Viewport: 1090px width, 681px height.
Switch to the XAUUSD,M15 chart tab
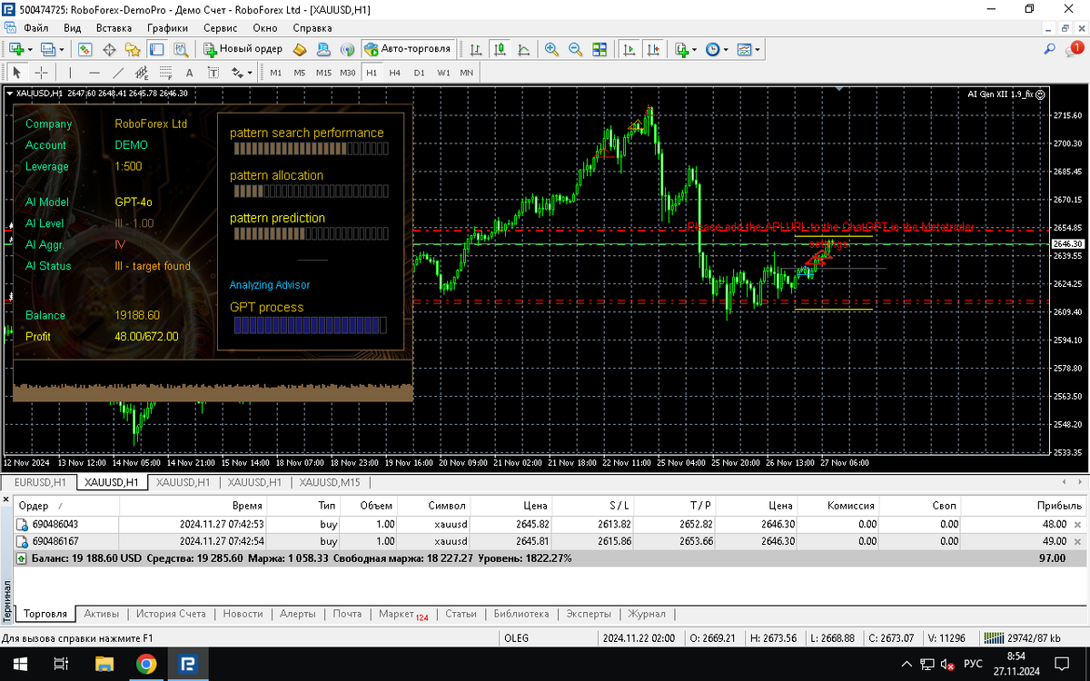click(330, 482)
